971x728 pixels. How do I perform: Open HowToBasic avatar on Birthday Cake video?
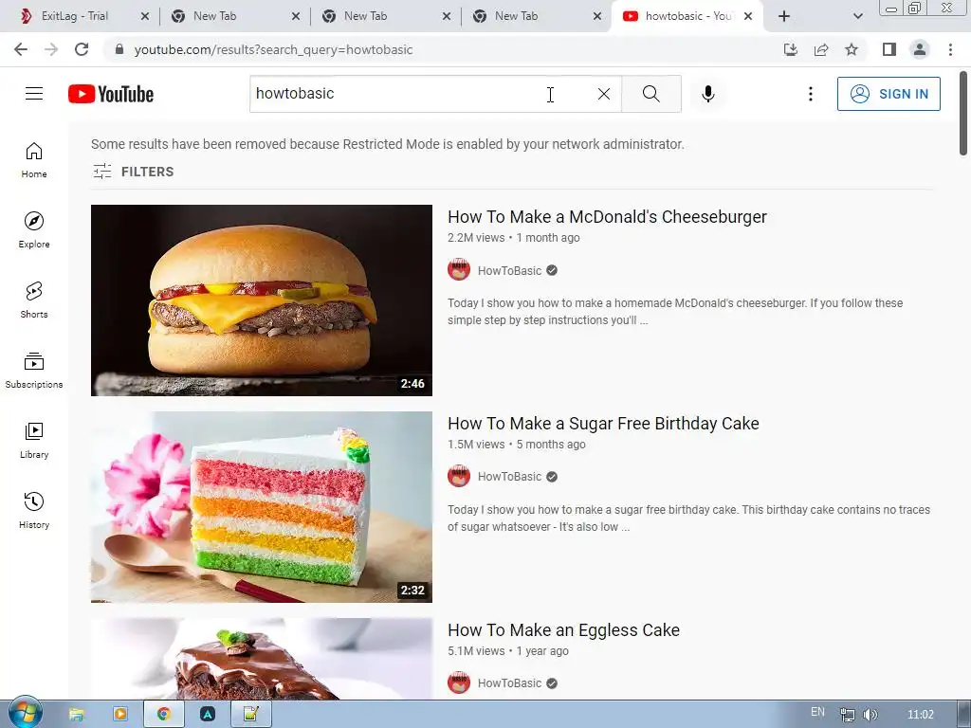tap(459, 476)
